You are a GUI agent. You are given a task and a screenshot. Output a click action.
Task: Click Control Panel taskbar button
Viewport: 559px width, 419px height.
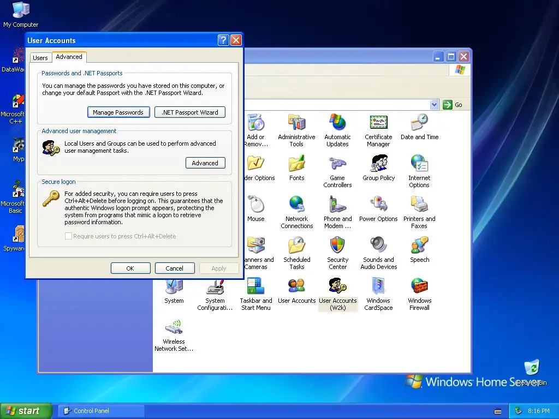pyautogui.click(x=101, y=411)
